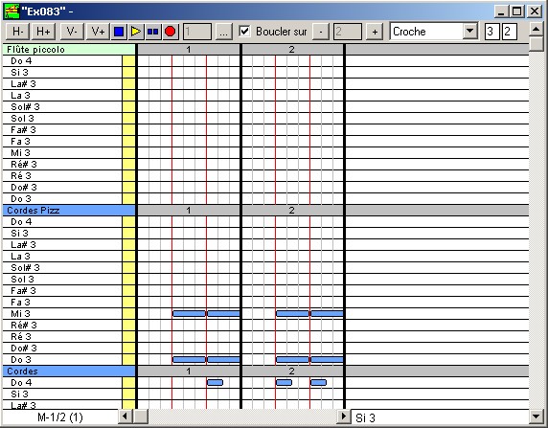The image size is (548, 428).
Task: Decrease loop count with minus button
Action: [x=321, y=32]
